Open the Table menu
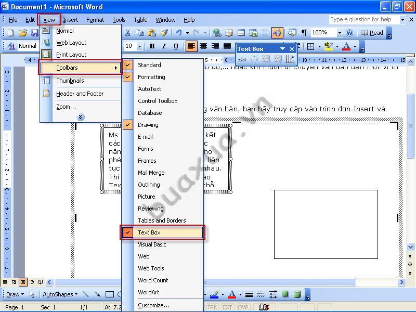The image size is (416, 312). [x=140, y=20]
